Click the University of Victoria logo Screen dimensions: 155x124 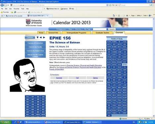(34, 23)
